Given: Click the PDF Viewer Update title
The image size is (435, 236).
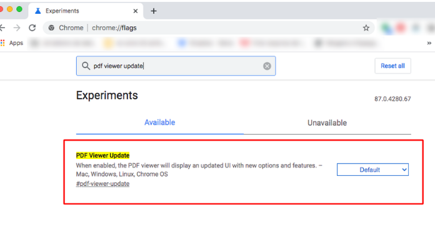Looking at the screenshot, I should [x=102, y=155].
